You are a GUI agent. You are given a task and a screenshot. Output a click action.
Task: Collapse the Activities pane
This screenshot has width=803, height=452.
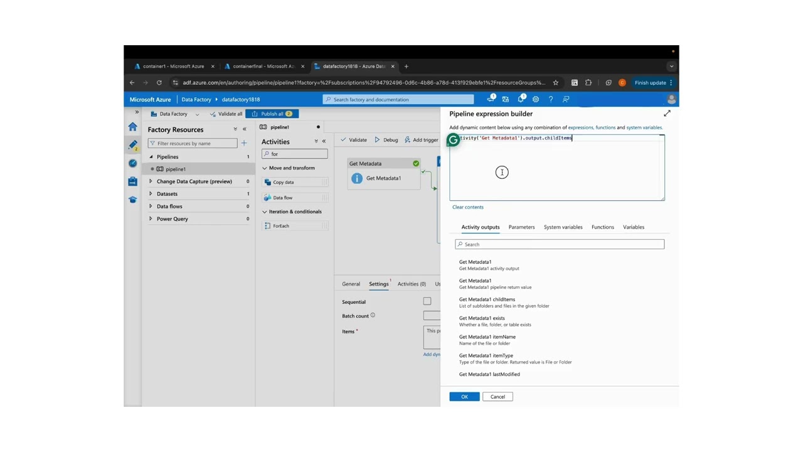(x=324, y=141)
